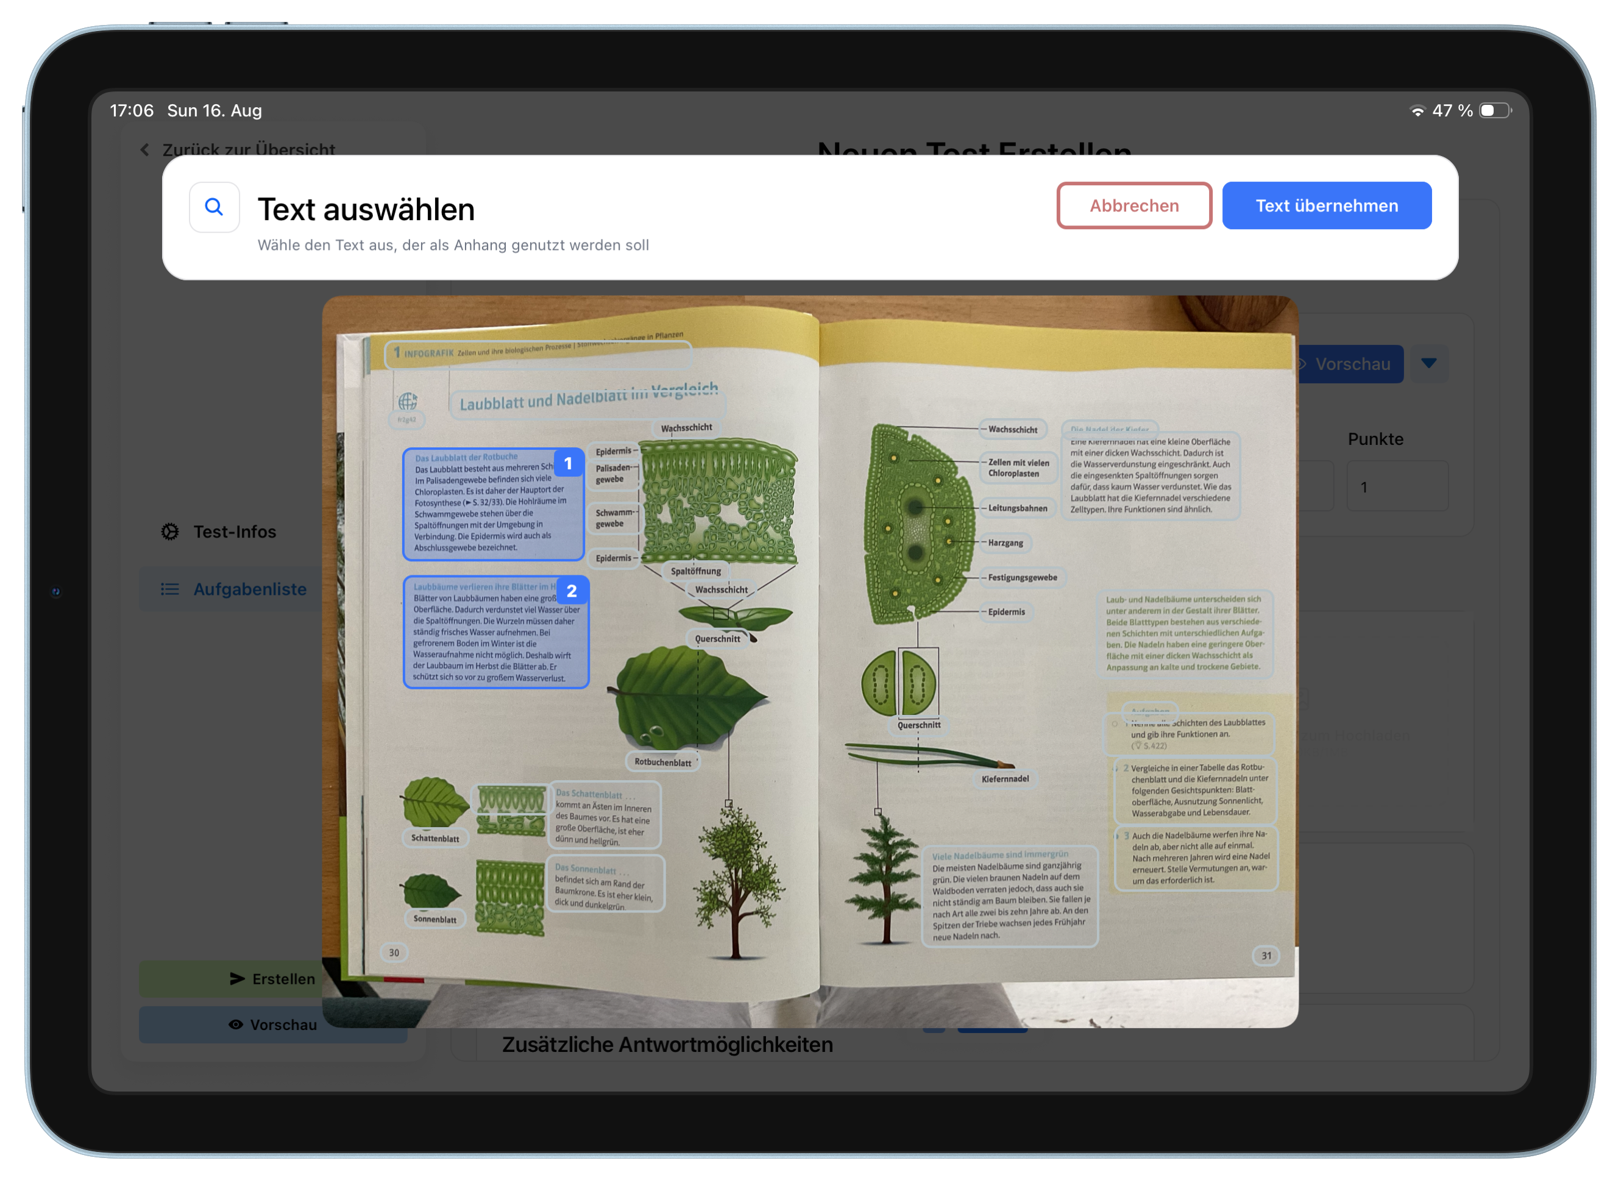This screenshot has width=1621, height=1183.
Task: Select the "Sonnenblatt" image caption
Action: point(435,918)
